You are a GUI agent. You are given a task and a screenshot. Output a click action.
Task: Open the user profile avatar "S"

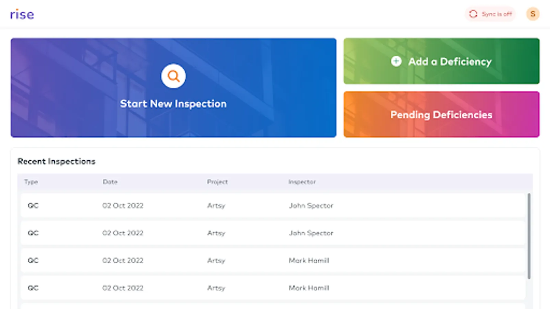533,14
